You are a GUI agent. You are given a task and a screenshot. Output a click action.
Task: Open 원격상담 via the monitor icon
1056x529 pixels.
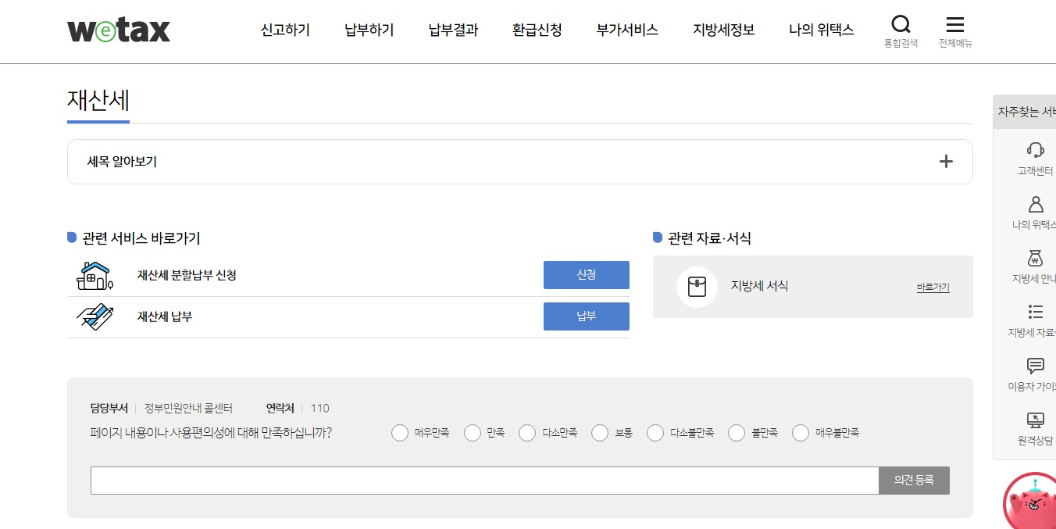point(1034,420)
